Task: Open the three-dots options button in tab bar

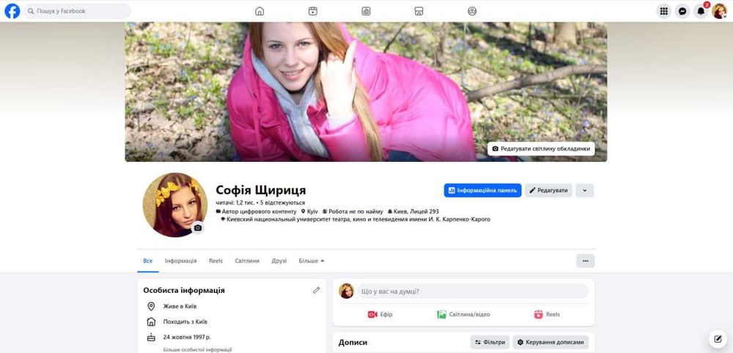Action: click(585, 261)
